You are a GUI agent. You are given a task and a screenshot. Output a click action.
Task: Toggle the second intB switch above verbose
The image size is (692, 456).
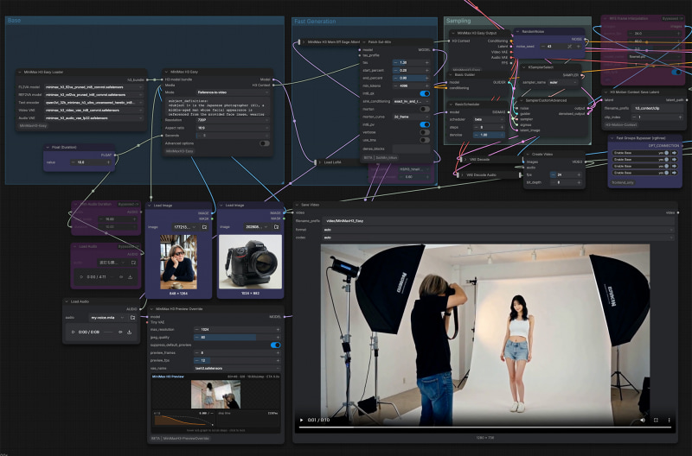tap(425, 124)
